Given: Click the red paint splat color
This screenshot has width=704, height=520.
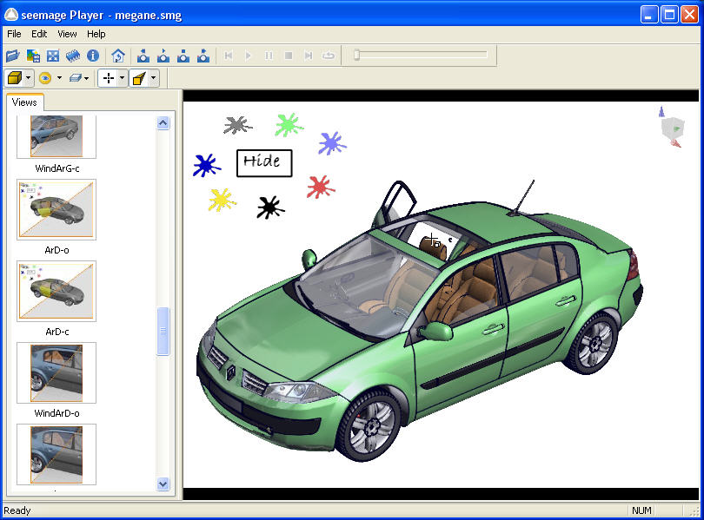Looking at the screenshot, I should tap(320, 186).
